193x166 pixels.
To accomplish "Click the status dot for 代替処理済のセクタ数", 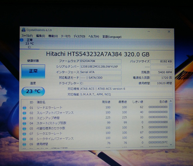I will (25, 129).
